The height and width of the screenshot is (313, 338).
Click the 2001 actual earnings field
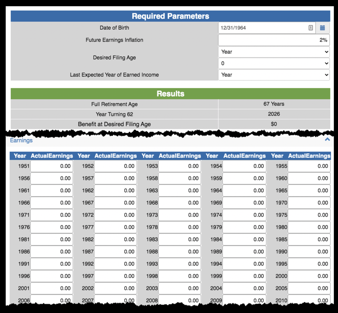point(52,289)
